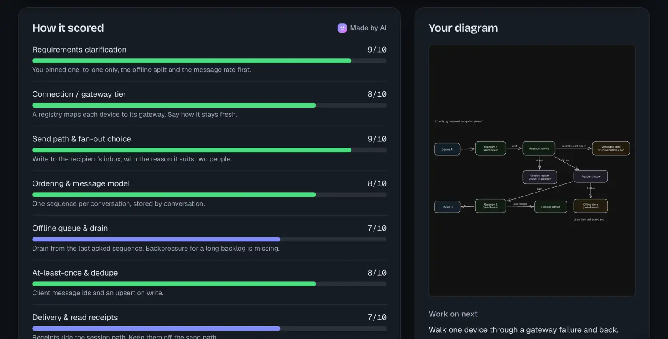Click the 7/10 score for Offline queue & drain
Screen dimensions: 668x339
tap(377, 228)
